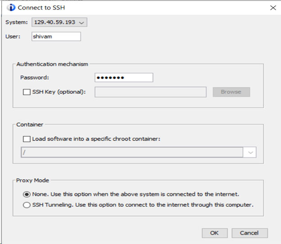Click the Container section label
The image size is (281, 244).
[30, 124]
